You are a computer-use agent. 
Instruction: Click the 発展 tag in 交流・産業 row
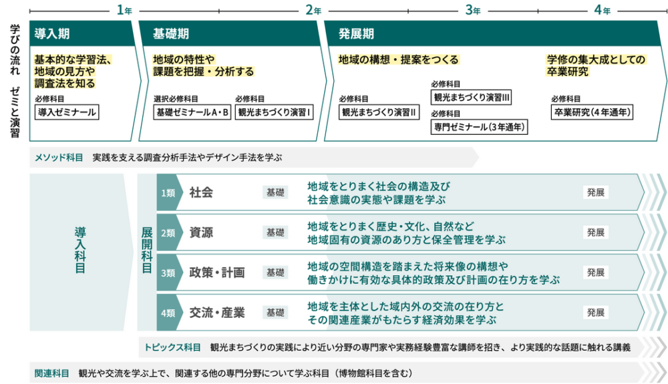(x=596, y=313)
